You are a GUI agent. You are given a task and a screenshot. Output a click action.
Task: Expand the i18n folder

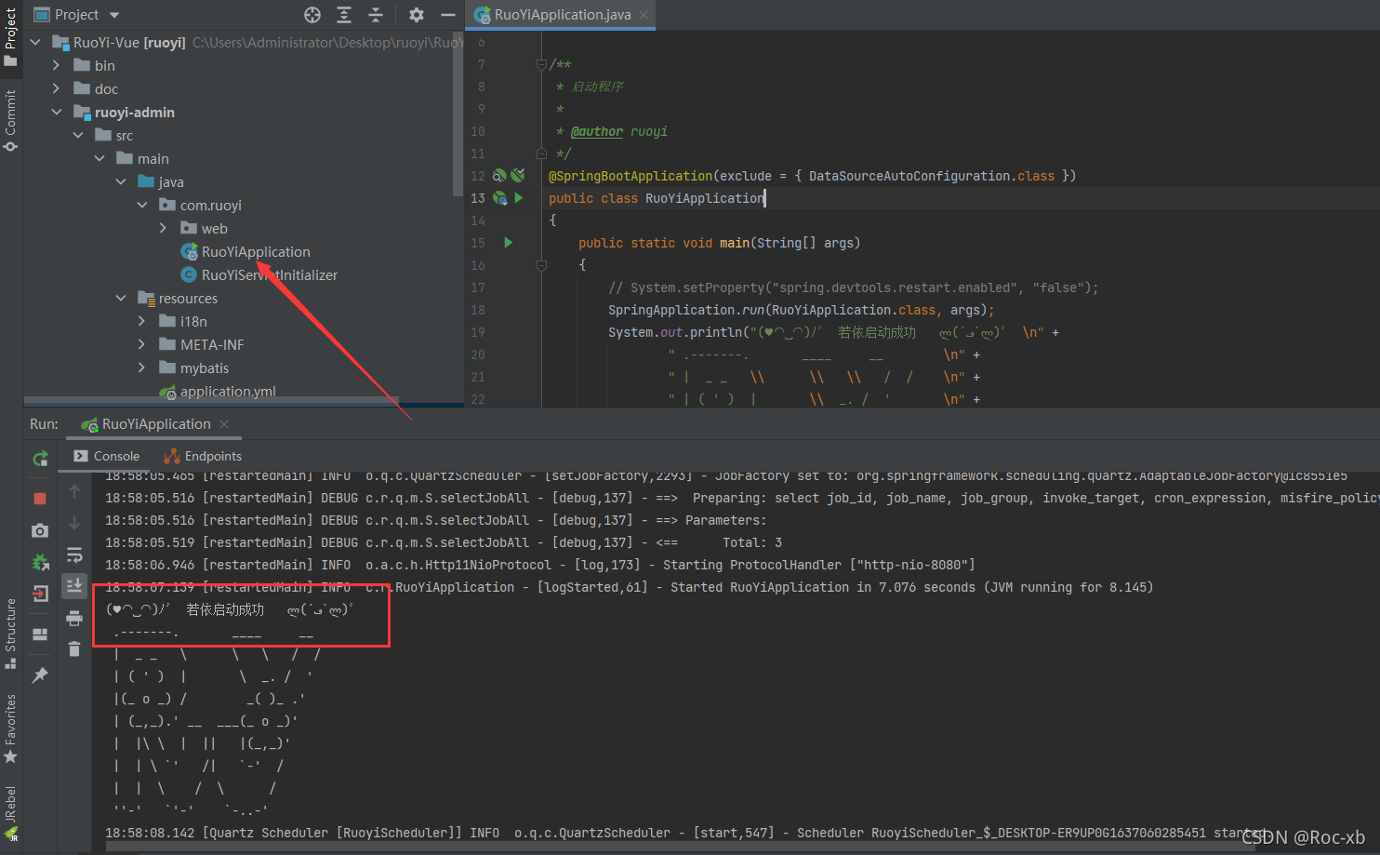(141, 321)
